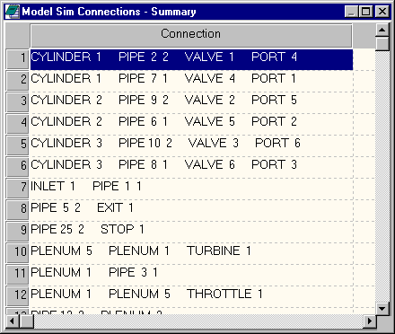Image resolution: width=395 pixels, height=334 pixels.
Task: Select connection PLENUM 5 PLENUM 1 TURBINE 1
Action: pyautogui.click(x=191, y=253)
